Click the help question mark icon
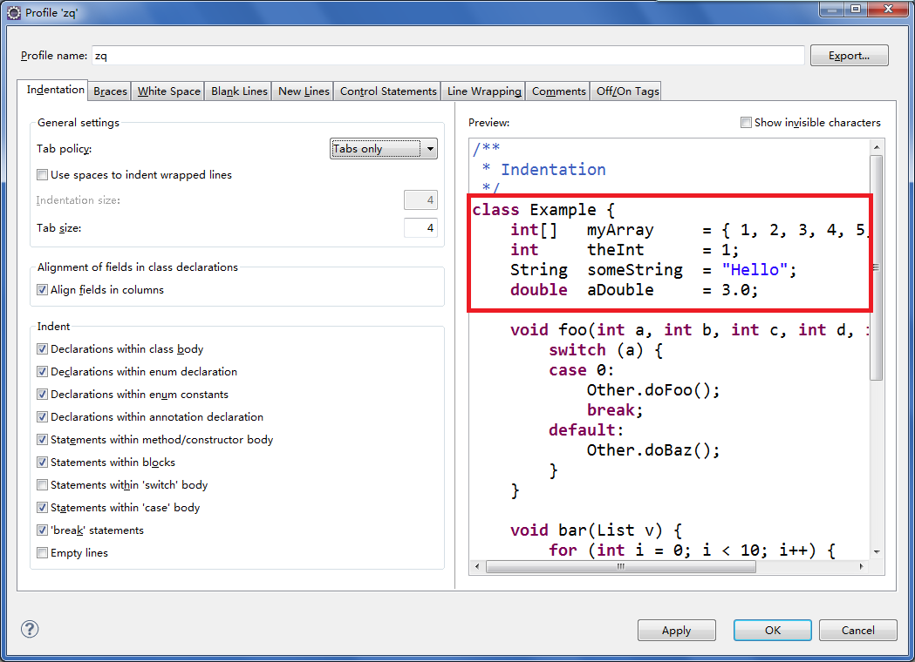This screenshot has width=915, height=662. [x=30, y=630]
